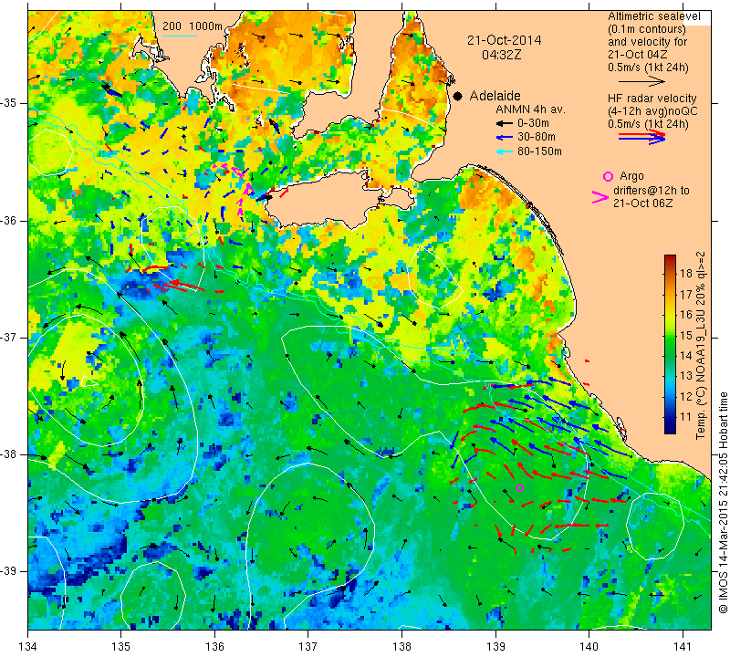The width and height of the screenshot is (730, 657).
Task: Click the IMOS copyright timestamp text
Action: 723,503
